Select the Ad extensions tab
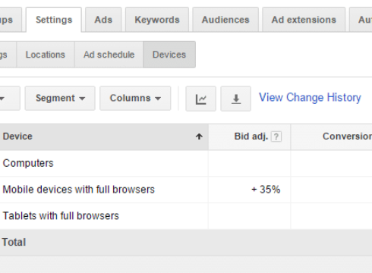This screenshot has width=372, height=273. 304,20
